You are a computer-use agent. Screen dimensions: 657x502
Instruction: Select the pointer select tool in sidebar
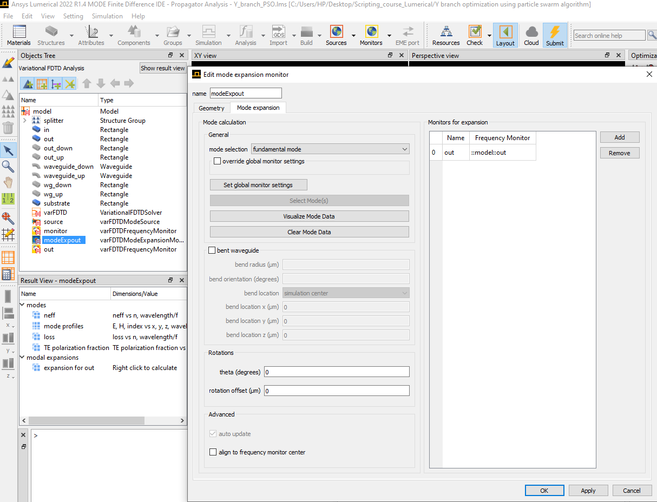[8, 149]
